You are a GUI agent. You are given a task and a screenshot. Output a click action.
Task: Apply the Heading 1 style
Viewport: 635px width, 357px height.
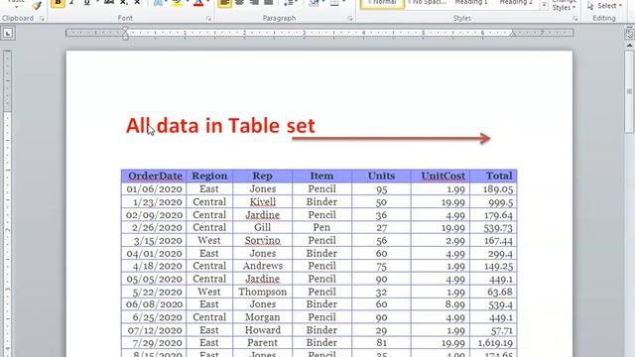[471, 3]
